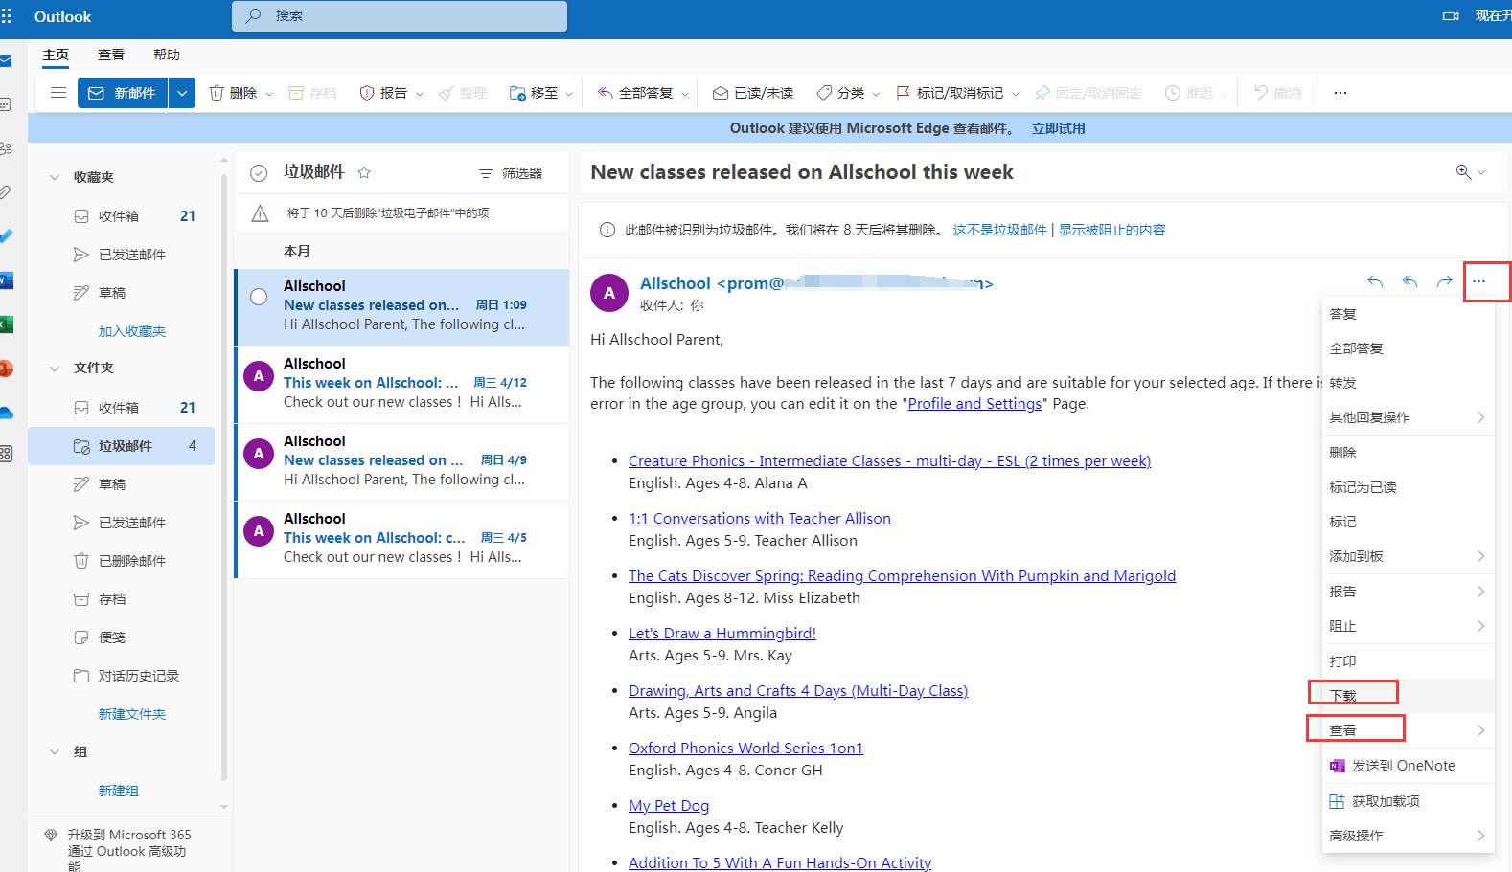This screenshot has height=872, width=1512.
Task: Open the Mail icon in left rail
Action: click(x=6, y=61)
